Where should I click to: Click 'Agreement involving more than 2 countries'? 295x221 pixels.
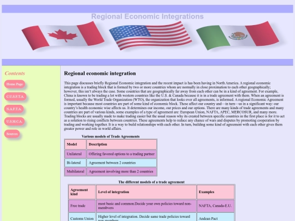pyautogui.click(x=121, y=171)
